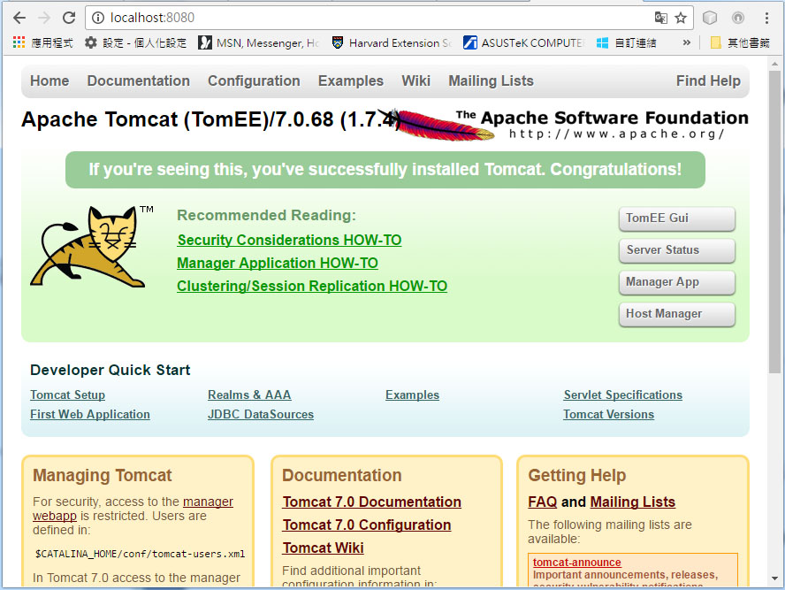
Task: Click the Managing Tomcat heading
Action: 103,475
